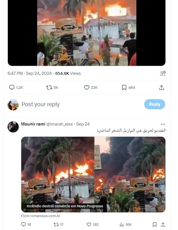
Task: Retweet the main post with 5K reposts
Action: [x=52, y=88]
